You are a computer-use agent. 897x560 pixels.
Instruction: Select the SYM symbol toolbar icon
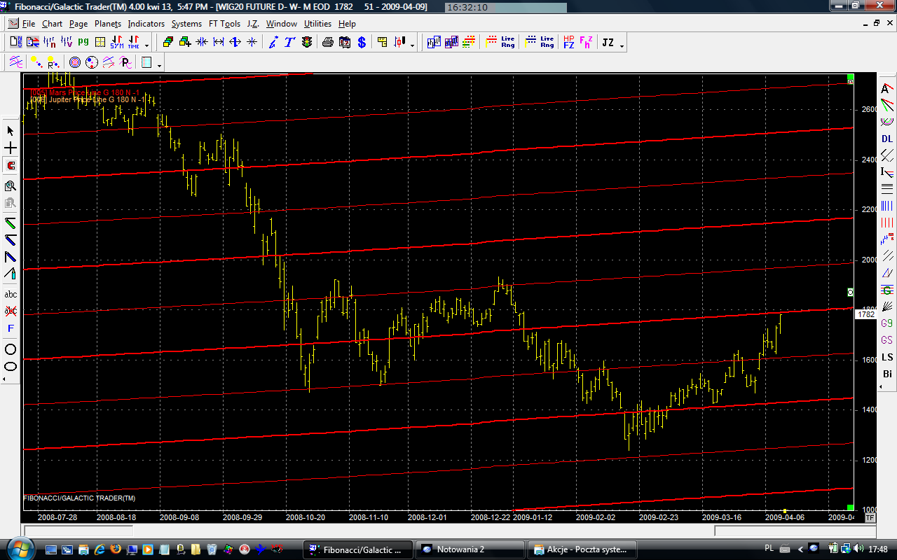[116, 42]
